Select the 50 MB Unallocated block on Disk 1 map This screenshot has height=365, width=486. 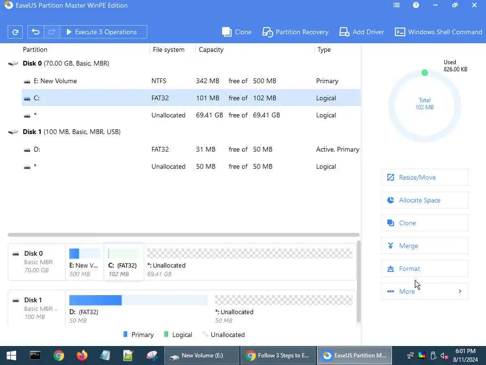[284, 308]
